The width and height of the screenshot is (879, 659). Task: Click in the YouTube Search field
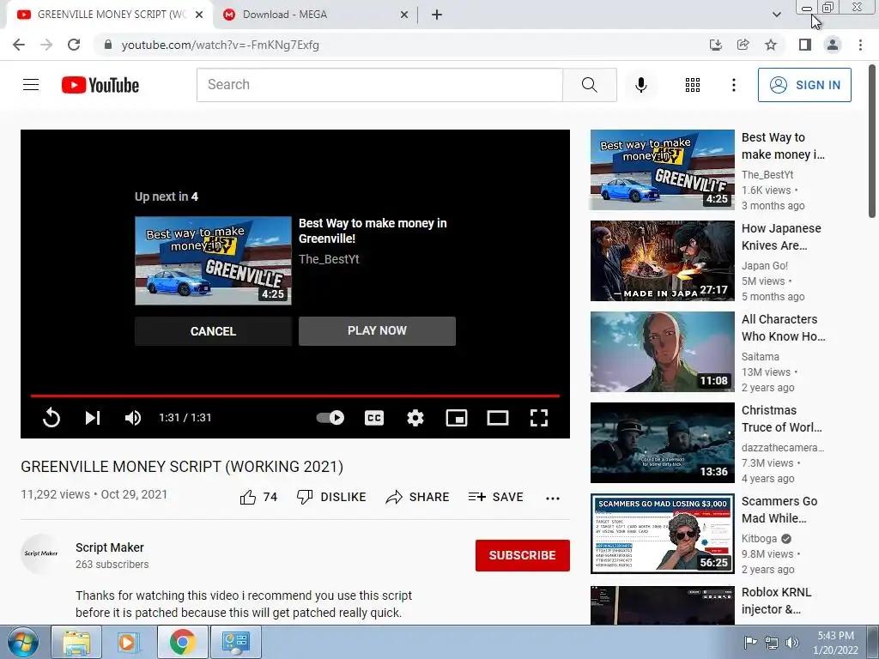pos(379,85)
